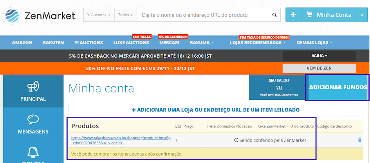This screenshot has height=163, width=370.
Task: Go to Rakuten store tab
Action: [53, 43]
